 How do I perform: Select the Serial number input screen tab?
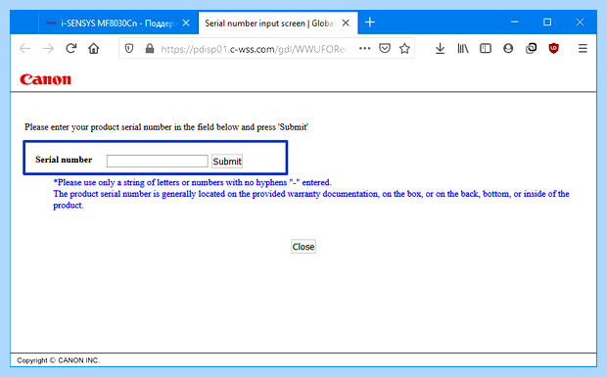(x=278, y=23)
